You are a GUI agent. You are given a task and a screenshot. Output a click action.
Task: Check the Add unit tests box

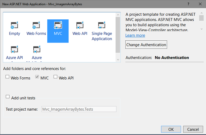pos(8,97)
